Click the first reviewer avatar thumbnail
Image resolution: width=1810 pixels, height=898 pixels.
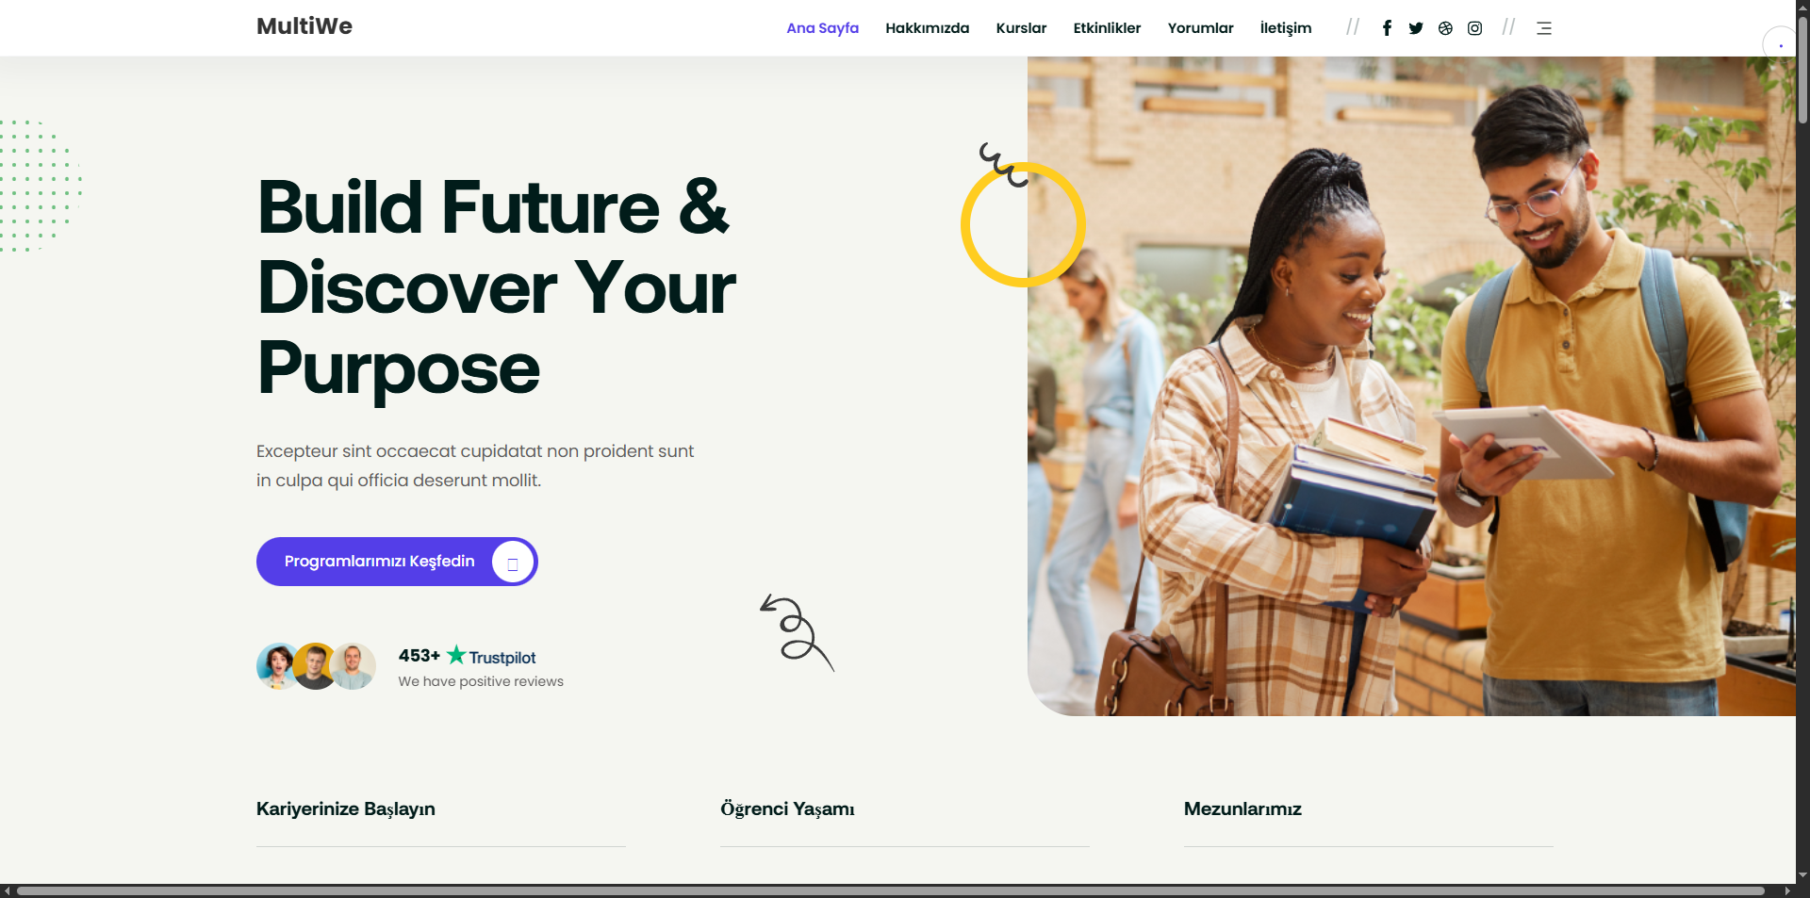[x=278, y=666]
